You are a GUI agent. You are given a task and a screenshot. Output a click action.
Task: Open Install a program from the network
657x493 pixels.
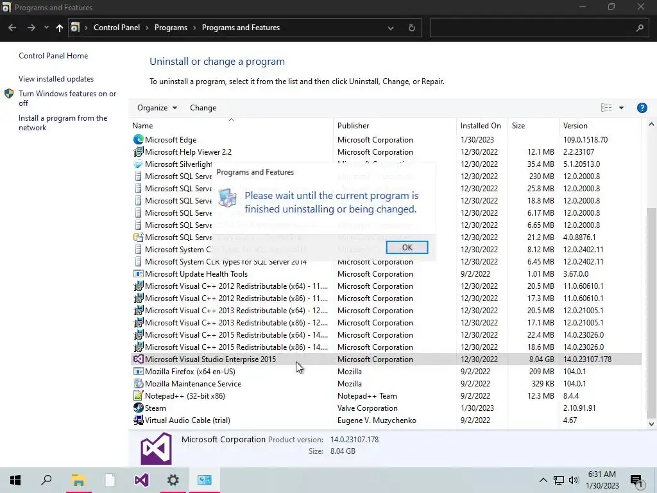point(63,123)
